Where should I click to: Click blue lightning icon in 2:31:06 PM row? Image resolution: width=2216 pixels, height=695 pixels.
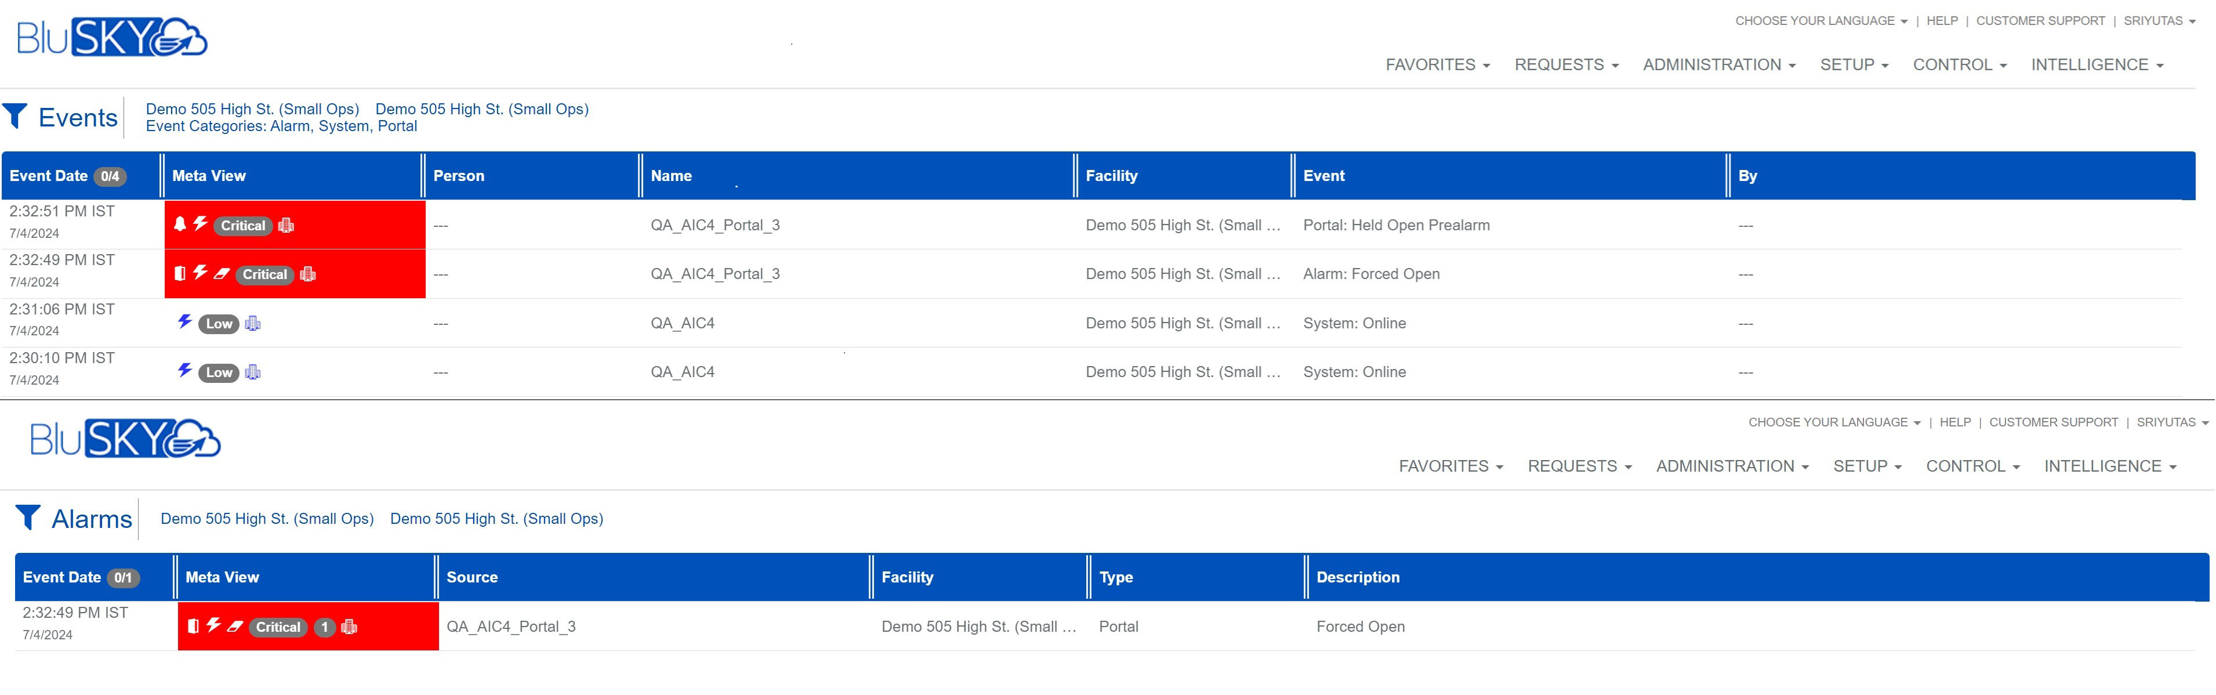184,322
